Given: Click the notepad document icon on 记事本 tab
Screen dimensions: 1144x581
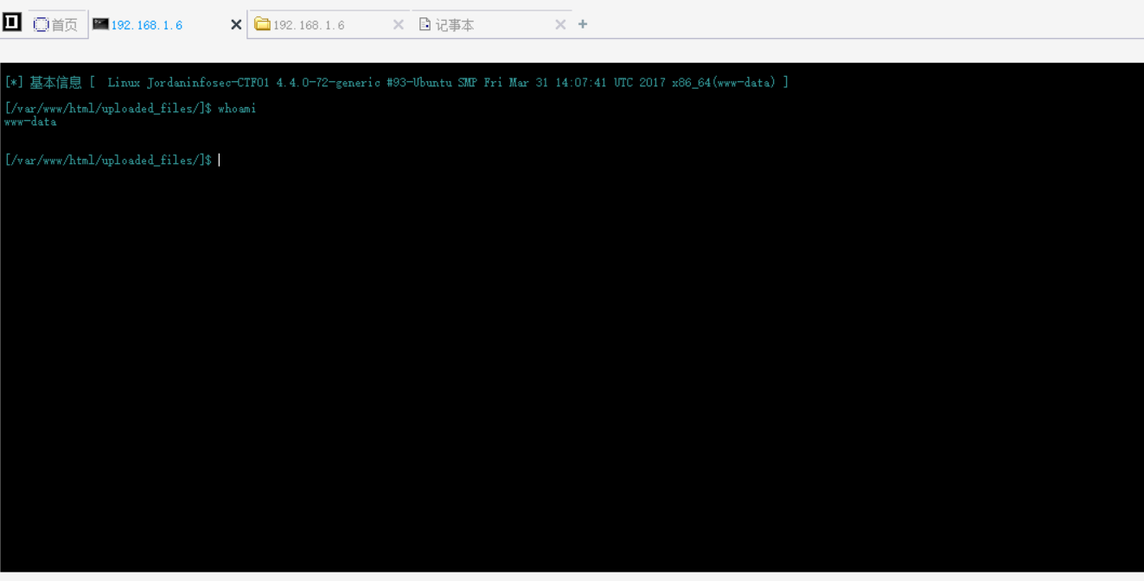Looking at the screenshot, I should (425, 25).
